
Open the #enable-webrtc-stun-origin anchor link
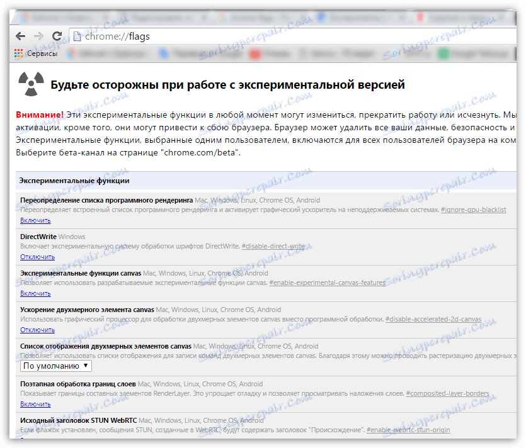pos(408,430)
